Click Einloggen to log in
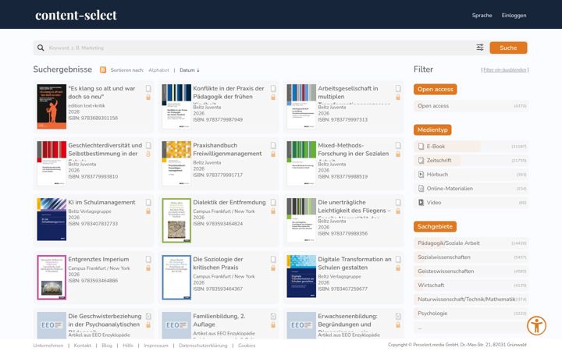Viewport: 562px width, 351px height. pyautogui.click(x=514, y=16)
